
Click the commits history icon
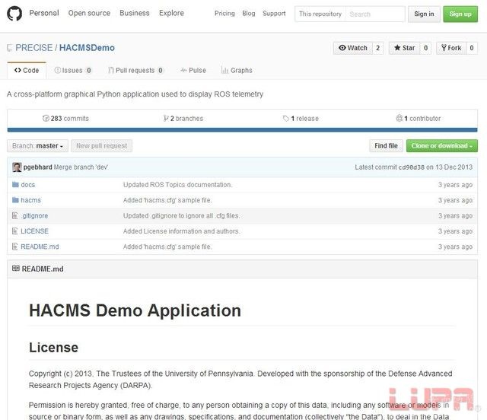(x=46, y=119)
